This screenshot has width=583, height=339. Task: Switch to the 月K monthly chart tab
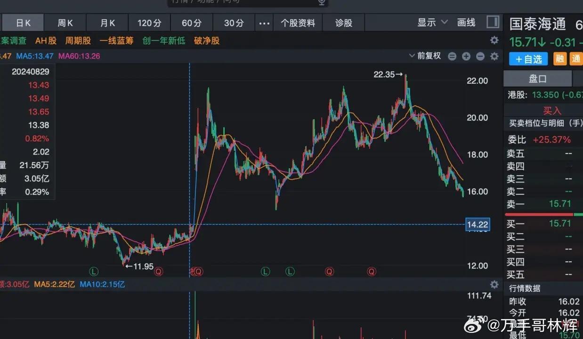pyautogui.click(x=107, y=23)
